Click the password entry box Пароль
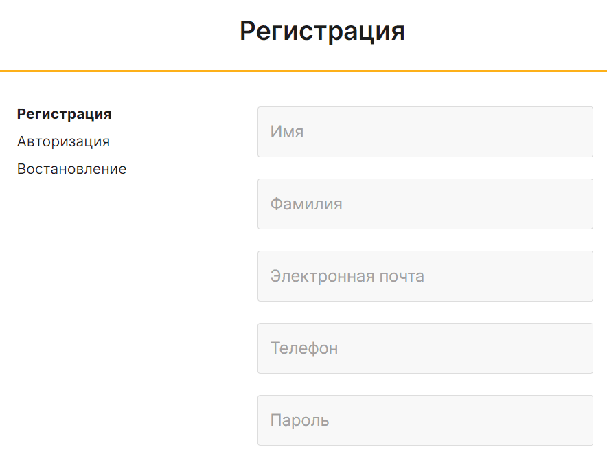 425,420
